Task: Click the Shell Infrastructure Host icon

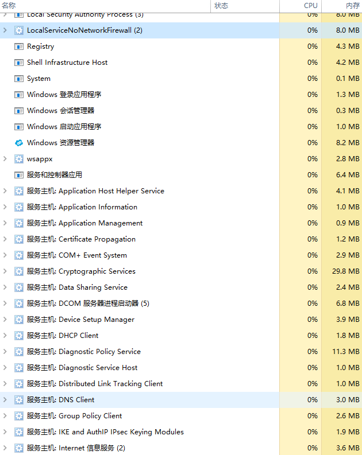Action: (x=19, y=63)
